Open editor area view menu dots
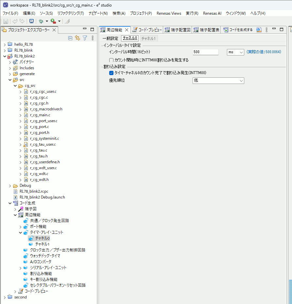Screen dimensions: 292x304 [x=266, y=30]
